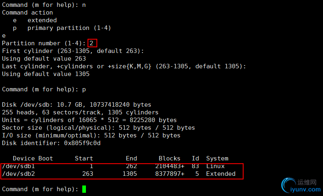Screen dimensions: 323x196
Task: Click the green terminal cursor at the prompt
Action: tap(84, 189)
